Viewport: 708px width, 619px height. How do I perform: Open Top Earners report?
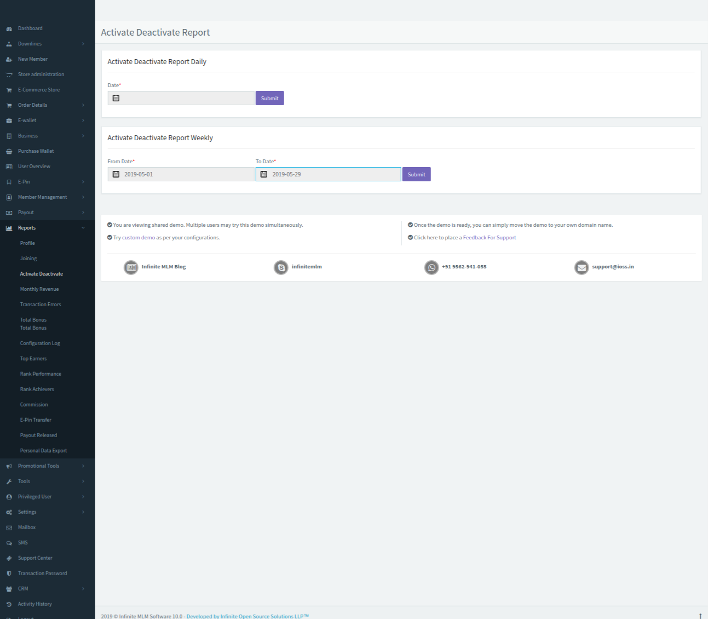pyautogui.click(x=33, y=359)
